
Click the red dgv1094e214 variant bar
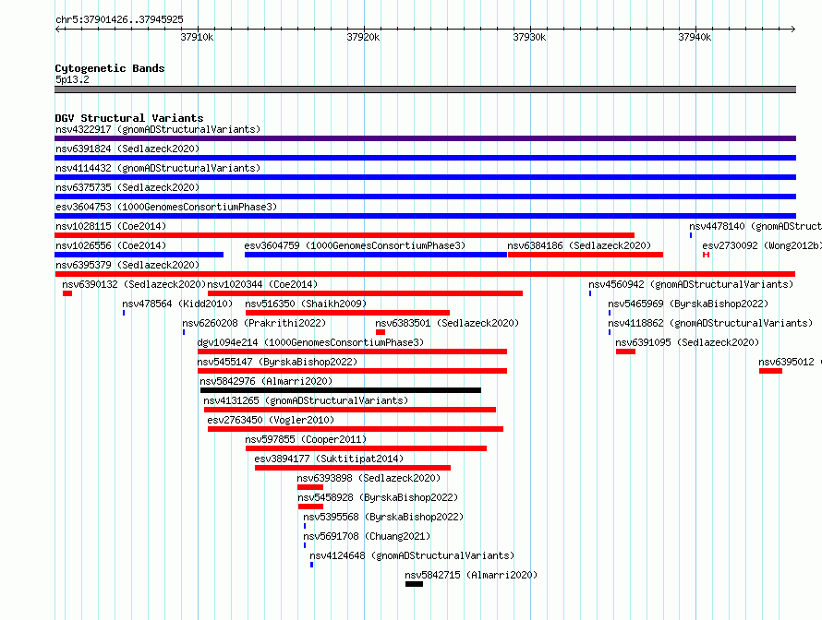pyautogui.click(x=352, y=352)
